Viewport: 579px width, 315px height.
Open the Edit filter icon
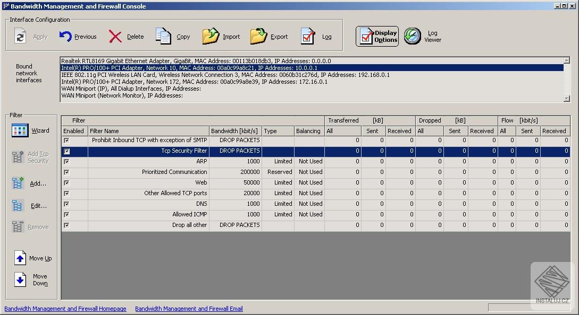[18, 204]
